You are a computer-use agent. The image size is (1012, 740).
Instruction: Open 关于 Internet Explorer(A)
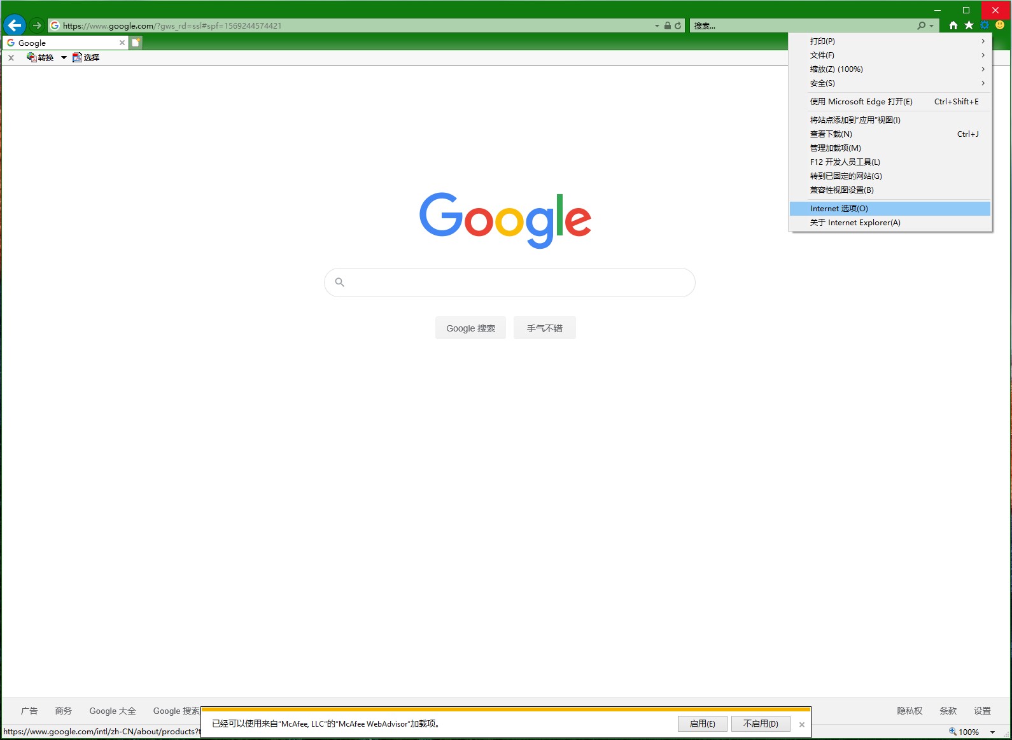tap(890, 223)
